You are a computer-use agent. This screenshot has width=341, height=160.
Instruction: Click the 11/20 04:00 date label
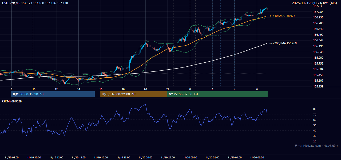pyautogui.click(x=235, y=158)
